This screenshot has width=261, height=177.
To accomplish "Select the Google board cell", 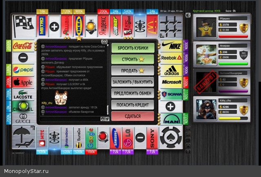I will [x=91, y=138].
